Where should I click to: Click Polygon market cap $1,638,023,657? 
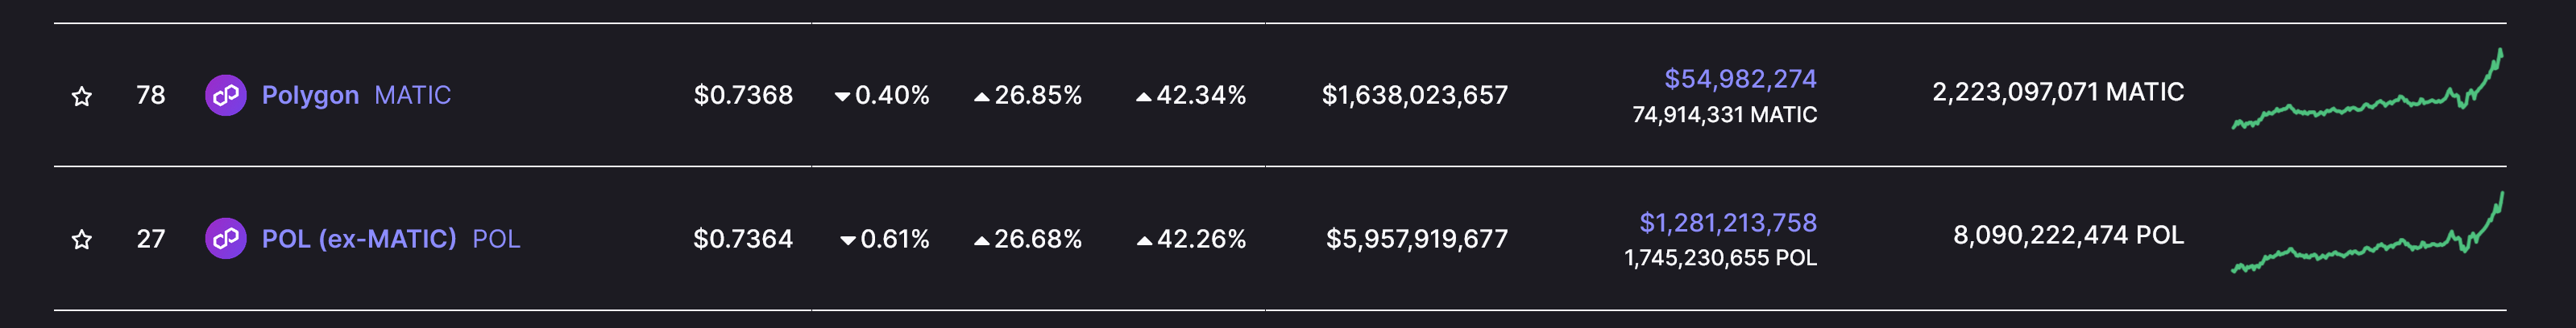[1414, 96]
